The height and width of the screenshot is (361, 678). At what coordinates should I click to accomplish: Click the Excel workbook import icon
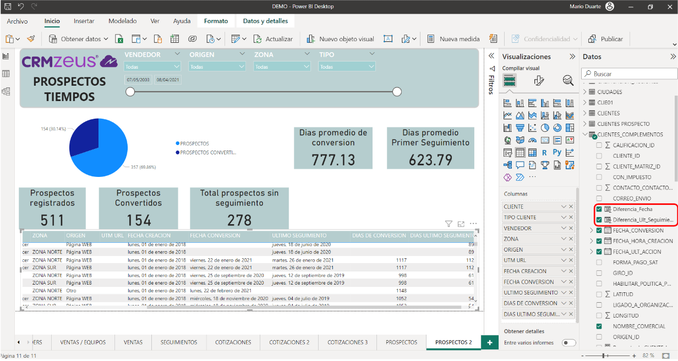119,39
